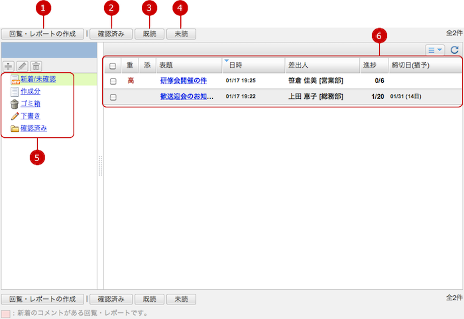
Task: Open the 確認済み folder link in sidebar
Action: [34, 128]
